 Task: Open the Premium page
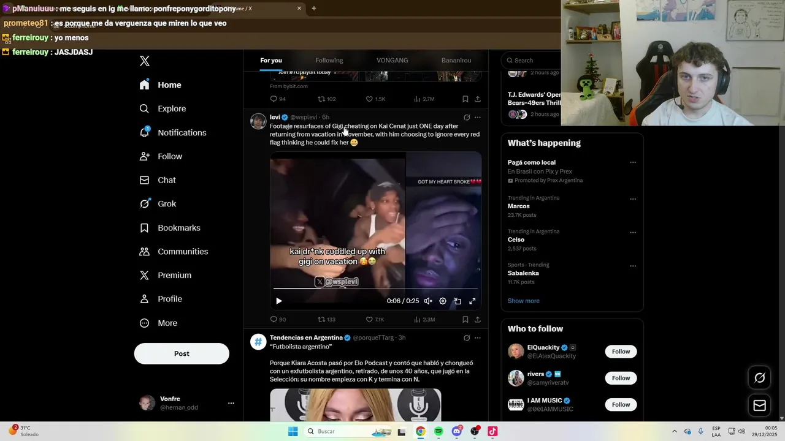[166, 276]
